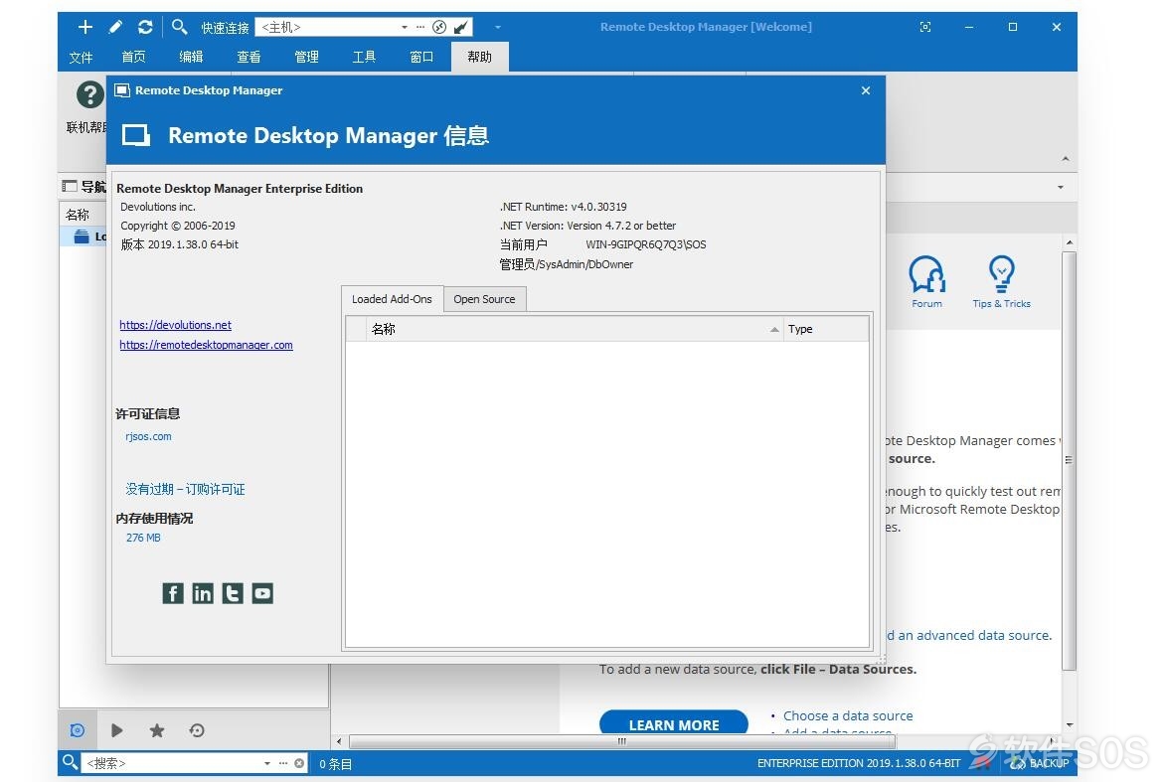Open the https://remotedesktopmanager.com link

pyautogui.click(x=206, y=346)
